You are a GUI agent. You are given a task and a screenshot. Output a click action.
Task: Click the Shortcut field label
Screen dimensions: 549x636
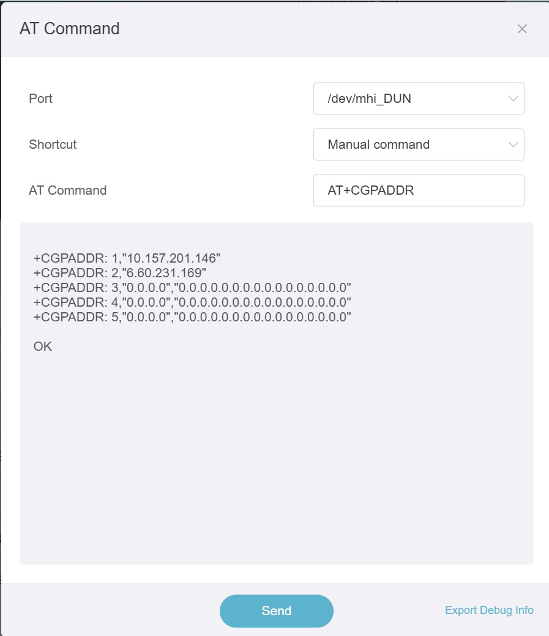tap(53, 144)
